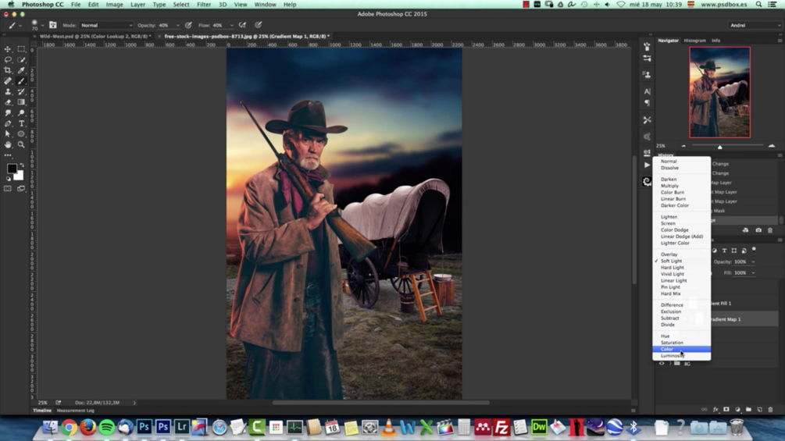Click the Navigator zoom slider handle

[720, 147]
